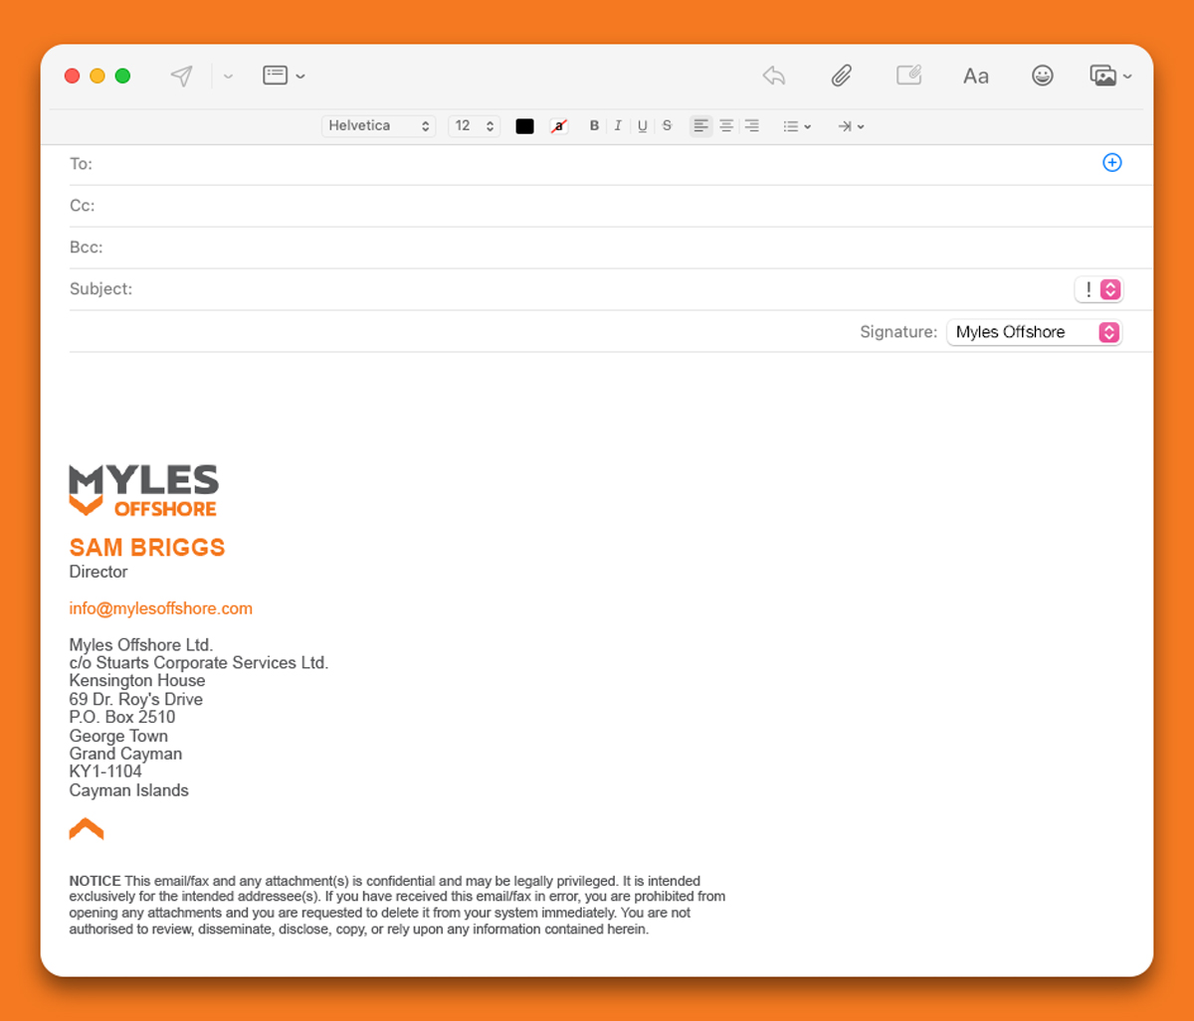Open the emoji picker smiley icon

(1042, 76)
